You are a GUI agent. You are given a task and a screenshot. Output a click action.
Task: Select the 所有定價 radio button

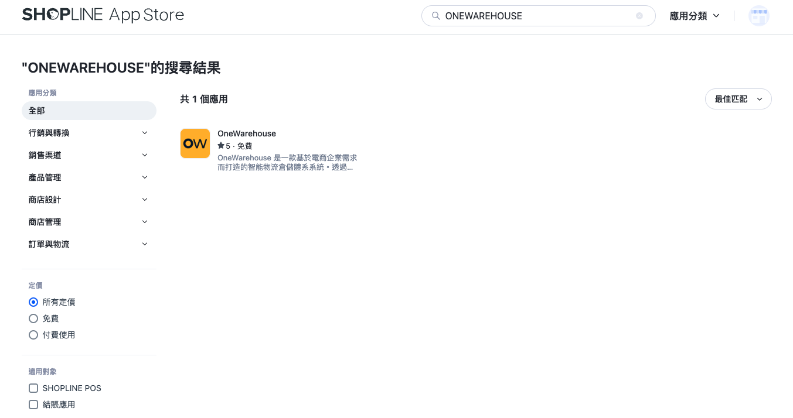[33, 302]
